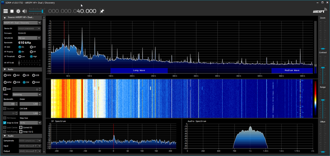Toggle the Snap to Grid checkbox
This screenshot has width=330, height=156.
tap(5, 123)
